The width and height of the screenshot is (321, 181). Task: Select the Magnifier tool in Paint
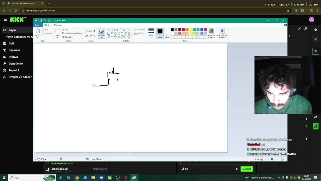click(x=94, y=36)
